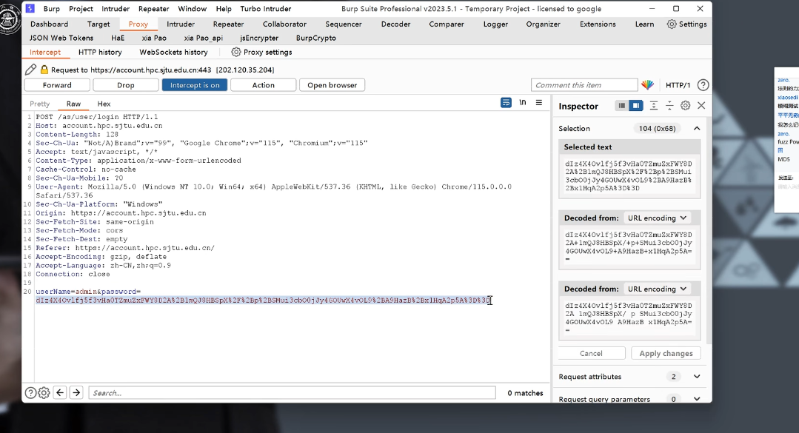Open the HTTP history sub-tab
The image size is (799, 433).
(x=100, y=53)
